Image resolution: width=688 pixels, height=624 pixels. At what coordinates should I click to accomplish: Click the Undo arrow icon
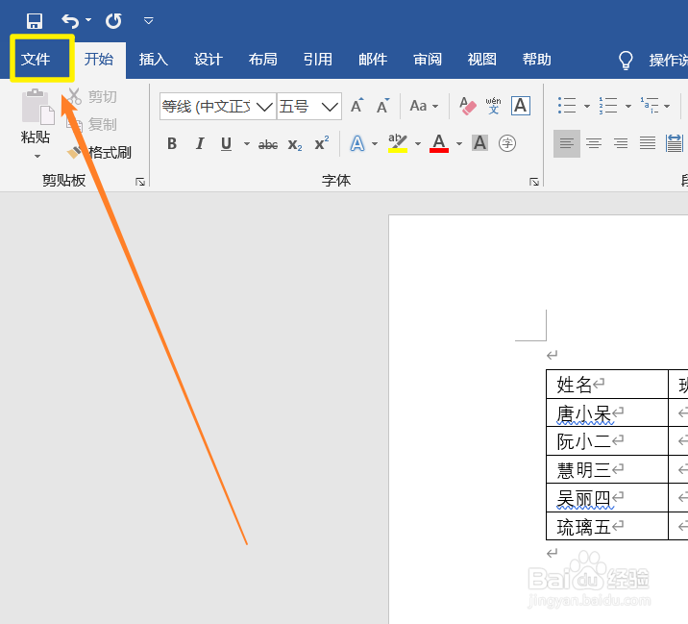70,20
